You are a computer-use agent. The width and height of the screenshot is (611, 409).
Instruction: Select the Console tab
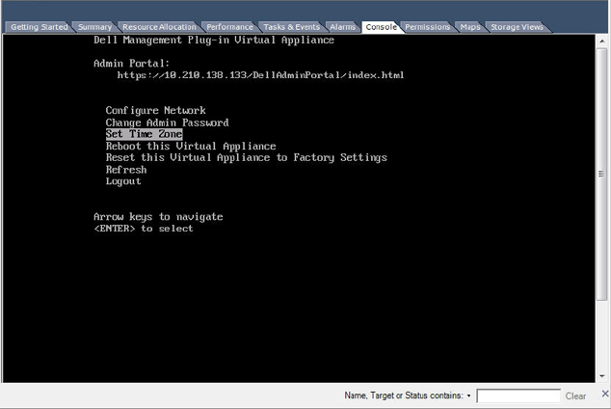(381, 27)
